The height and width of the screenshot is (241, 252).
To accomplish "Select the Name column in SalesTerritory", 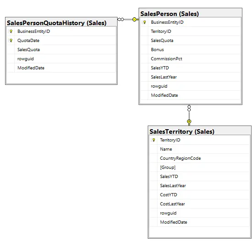I will [x=199, y=149].
